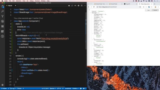Click the sync icon in VS Code status bar

point(9,88)
